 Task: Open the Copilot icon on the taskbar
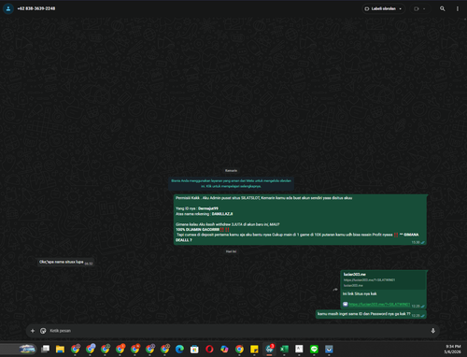[224, 350]
